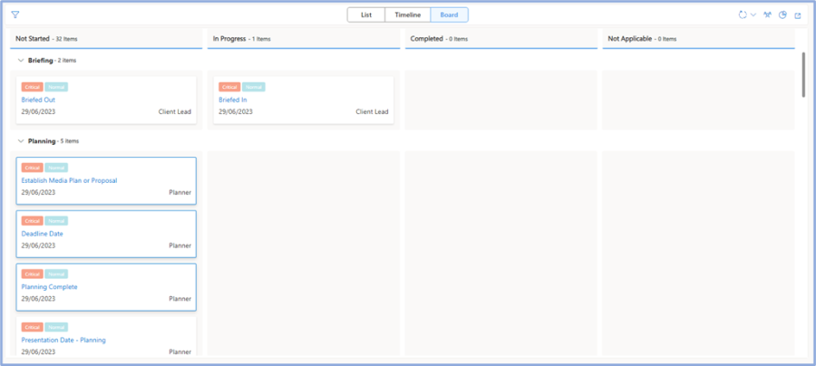Open the filter funnel icon
The height and width of the screenshot is (366, 816).
point(15,15)
